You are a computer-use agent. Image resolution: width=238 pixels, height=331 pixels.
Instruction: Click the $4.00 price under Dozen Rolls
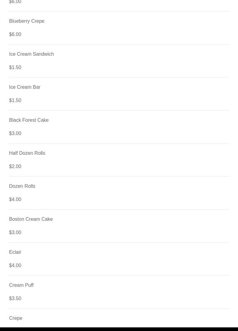pos(15,200)
